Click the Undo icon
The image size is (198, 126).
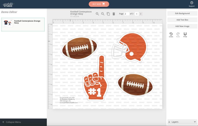pyautogui.click(x=171, y=35)
